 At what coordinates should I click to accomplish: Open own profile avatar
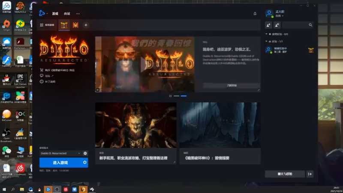(269, 14)
